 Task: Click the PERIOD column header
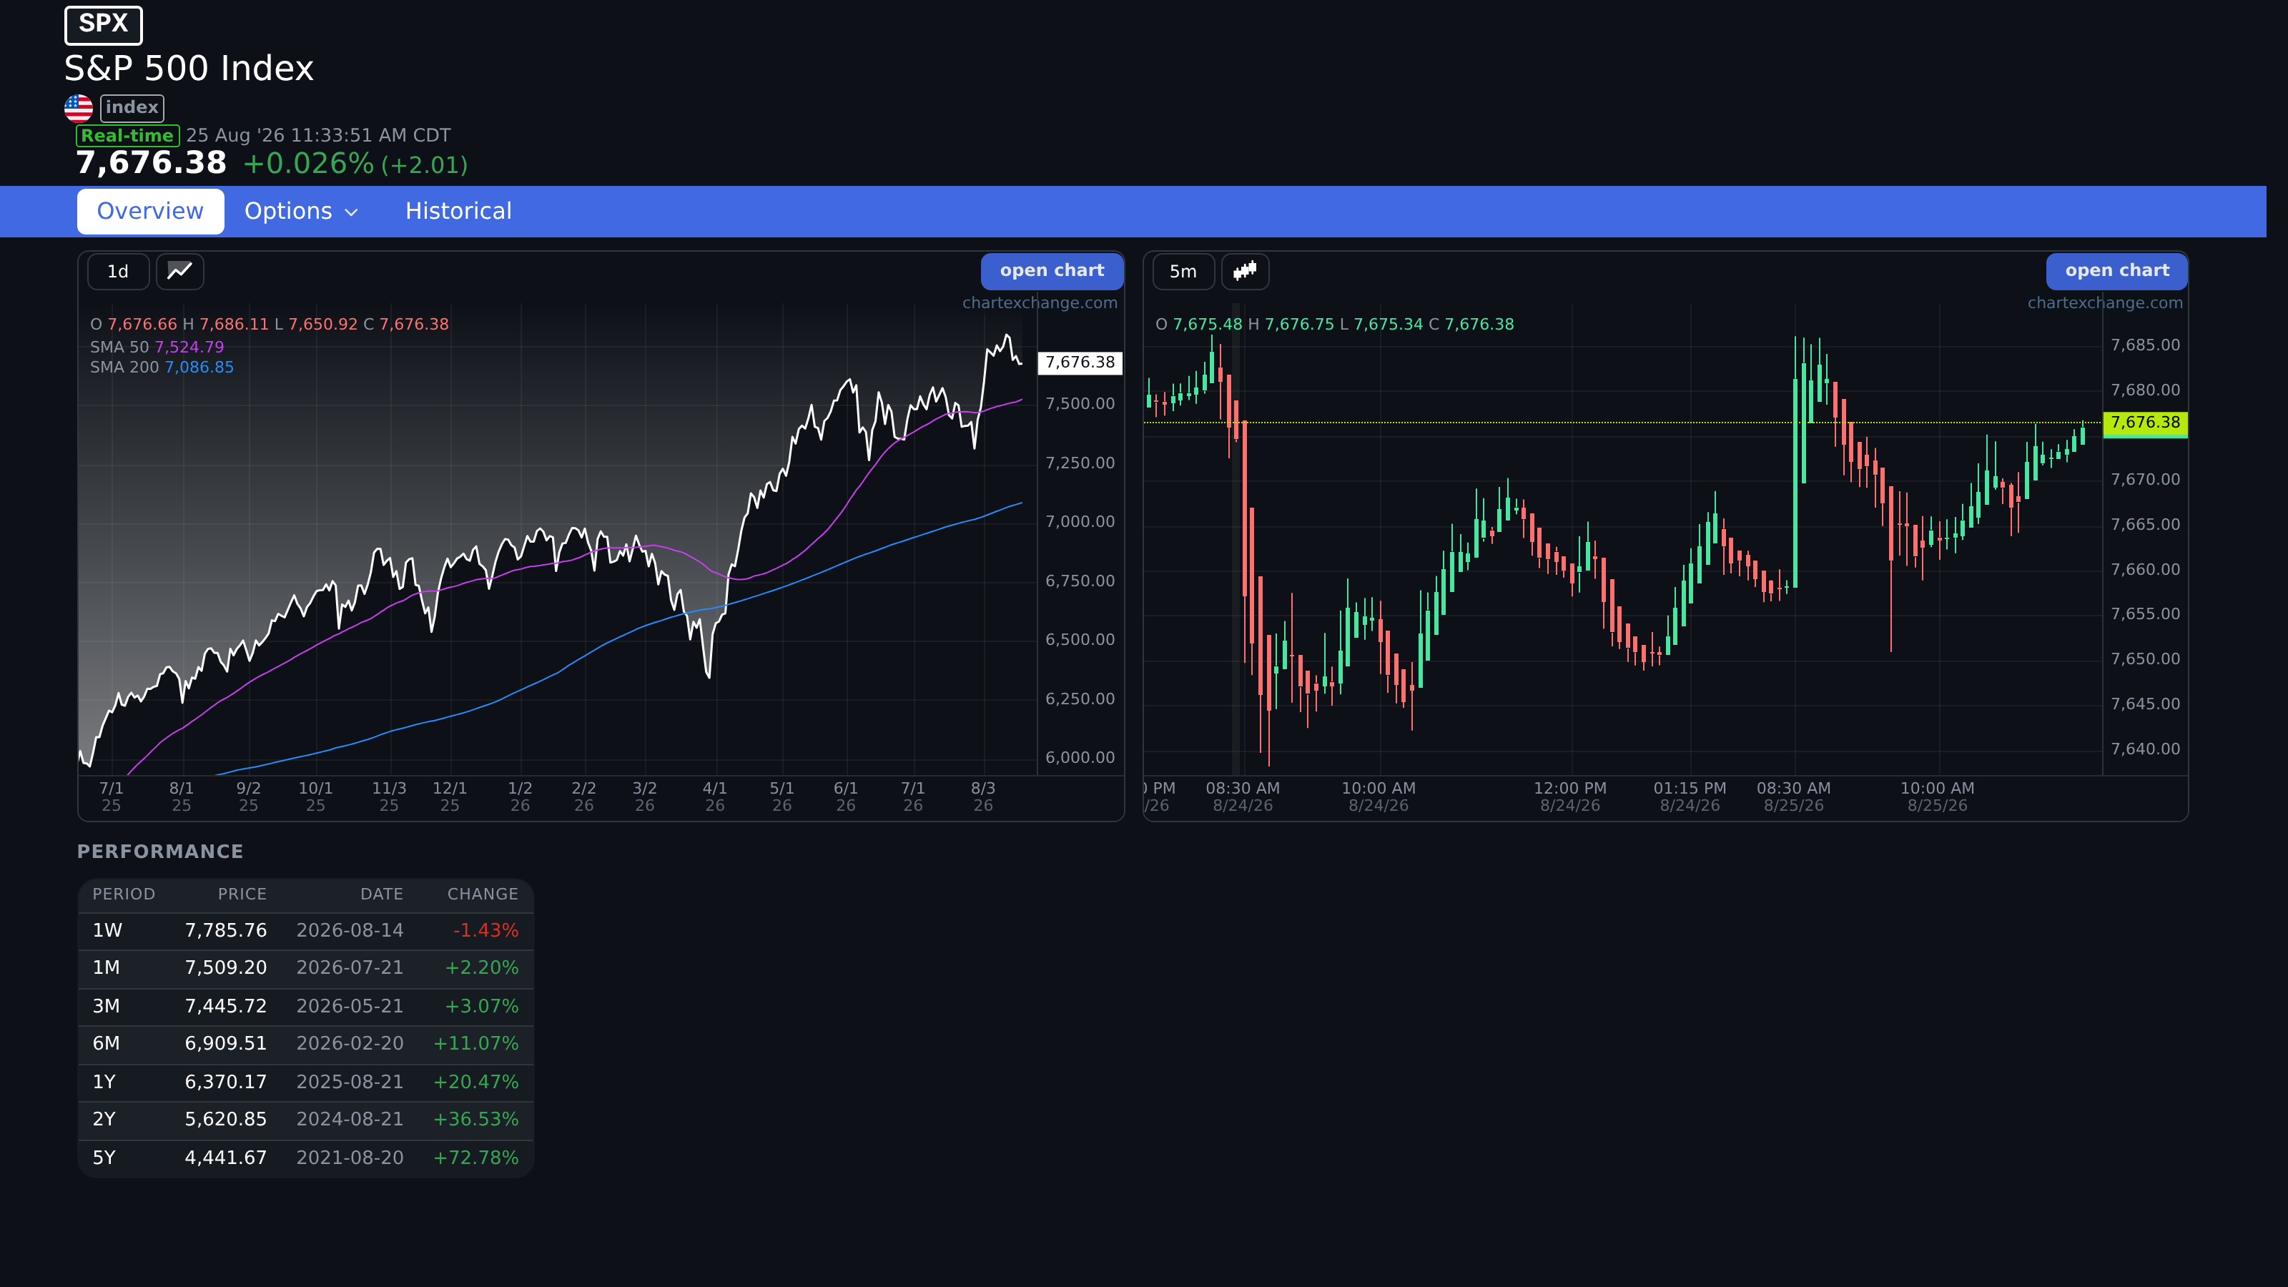124,894
